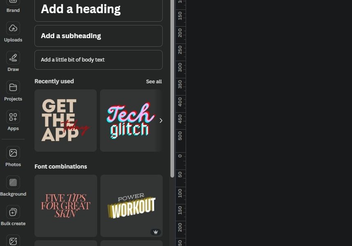Click the magic tool icon below Bulk create
Screen dimensions: 352x246
pos(13,241)
